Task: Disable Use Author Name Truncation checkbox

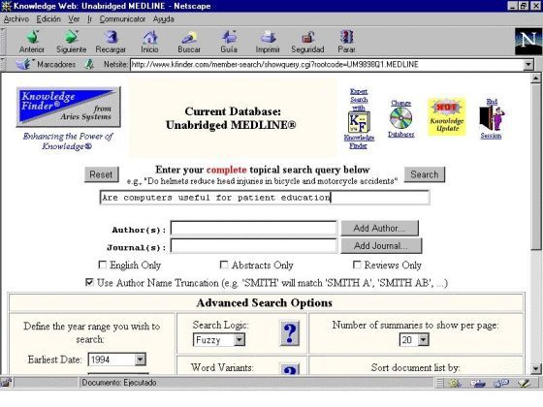Action: [89, 282]
